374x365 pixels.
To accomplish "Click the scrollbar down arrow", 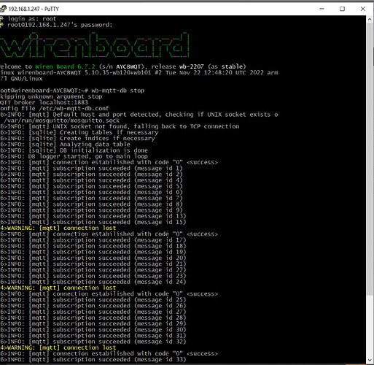I will pos(370,360).
